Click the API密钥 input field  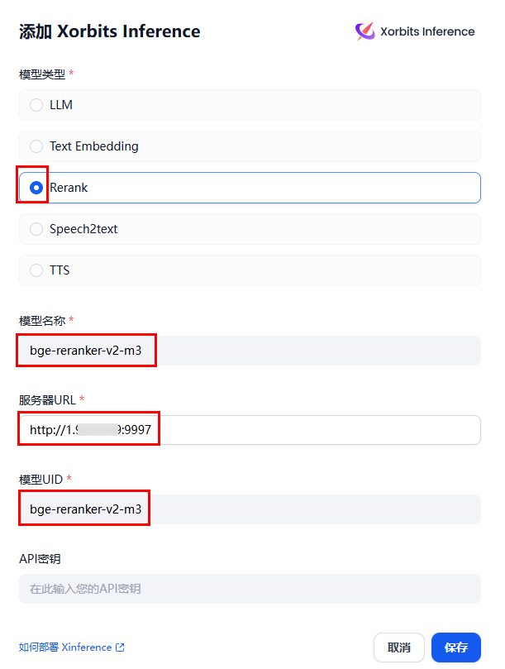(250, 589)
